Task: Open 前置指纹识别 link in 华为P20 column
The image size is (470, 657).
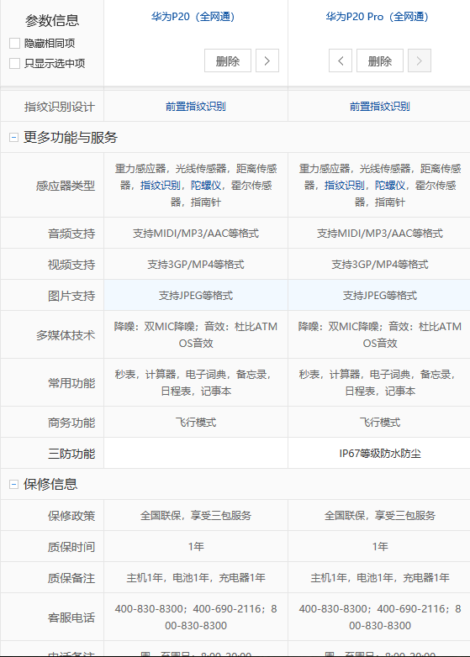Action: pos(196,107)
